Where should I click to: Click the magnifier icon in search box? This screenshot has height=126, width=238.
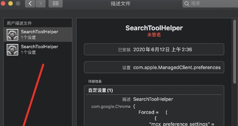pyautogui.click(x=187, y=4)
